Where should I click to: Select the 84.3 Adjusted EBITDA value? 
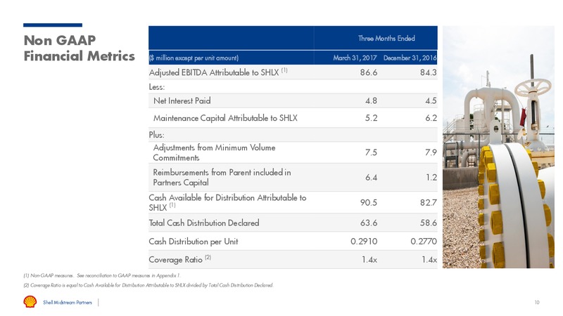tap(429, 72)
